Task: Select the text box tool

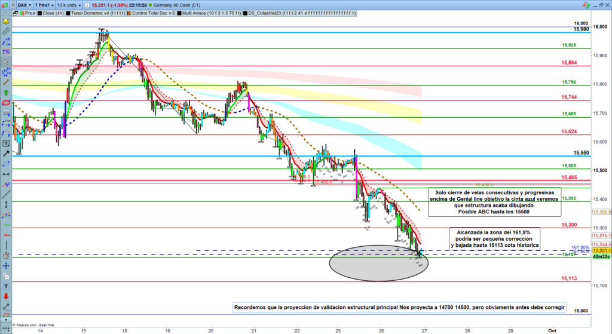Action: click(6, 143)
